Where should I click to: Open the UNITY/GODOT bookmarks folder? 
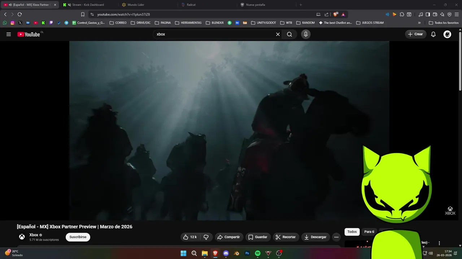264,23
